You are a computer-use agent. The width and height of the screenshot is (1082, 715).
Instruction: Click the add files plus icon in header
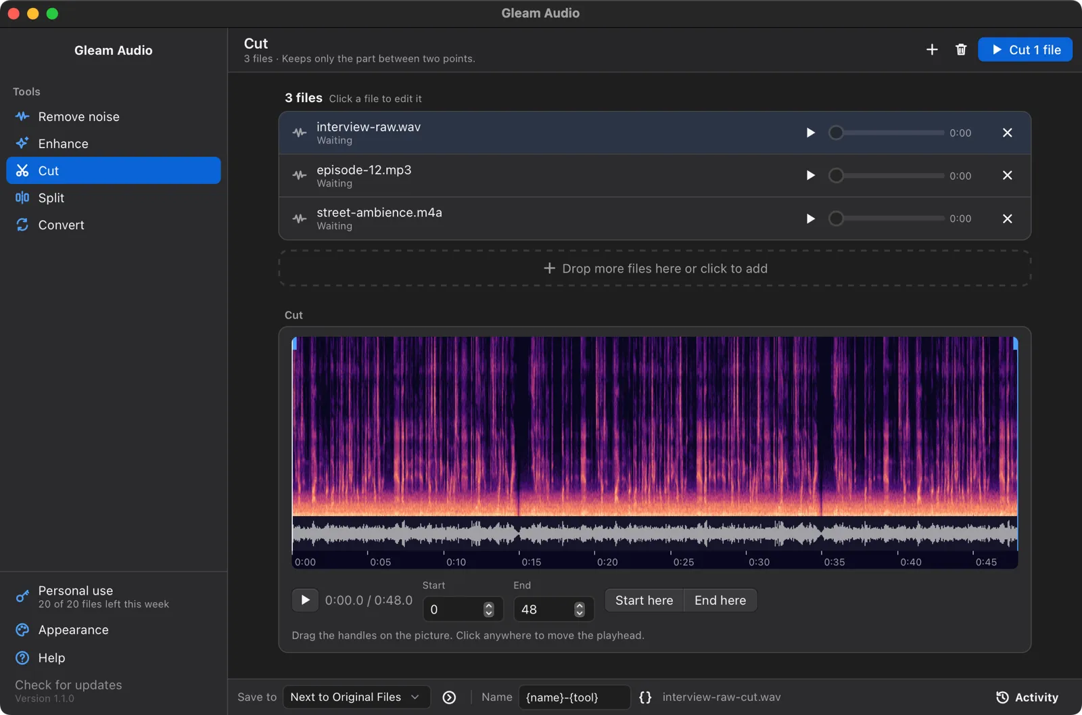[x=932, y=49]
